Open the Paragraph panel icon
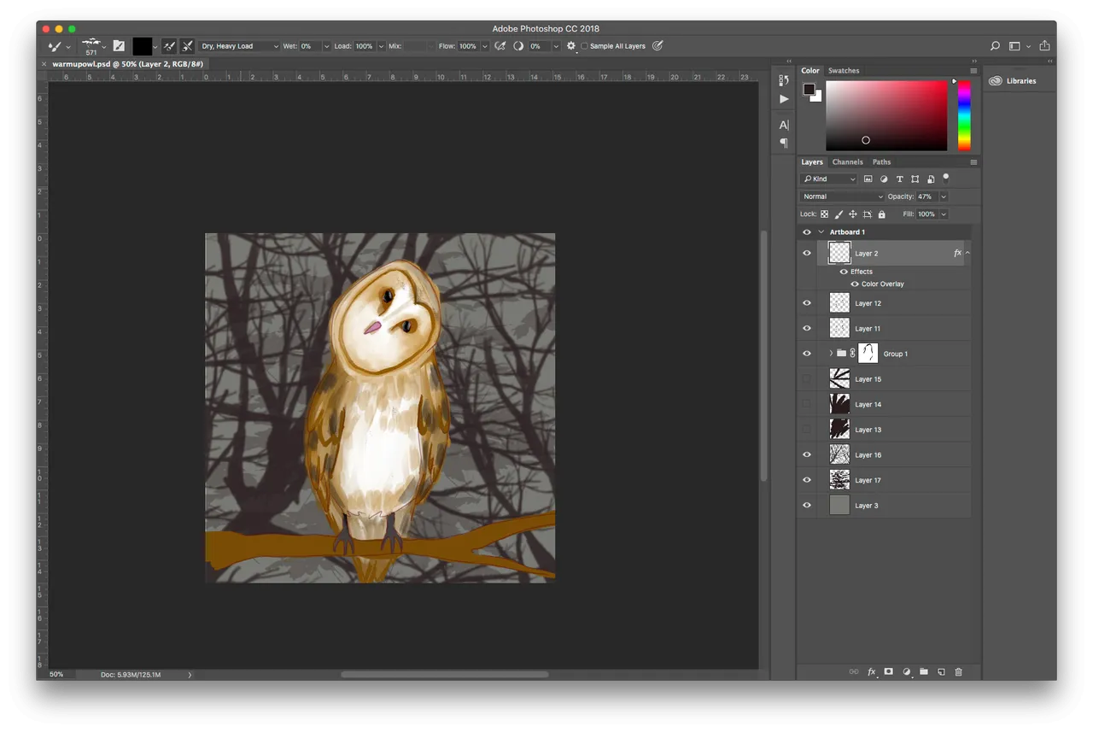This screenshot has width=1093, height=732. pyautogui.click(x=784, y=143)
